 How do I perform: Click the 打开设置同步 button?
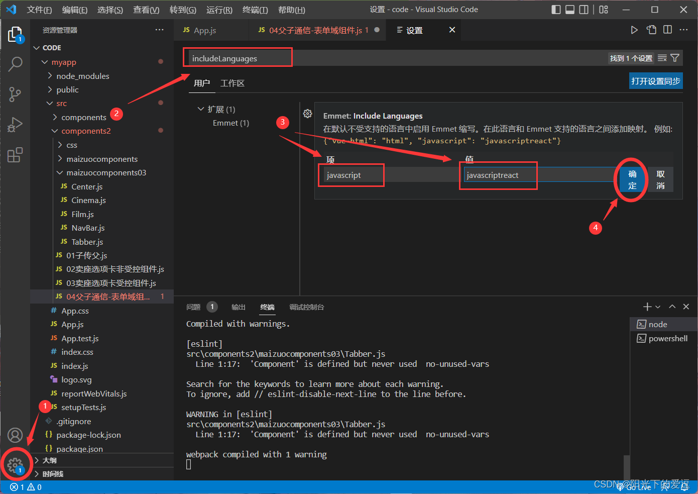656,81
